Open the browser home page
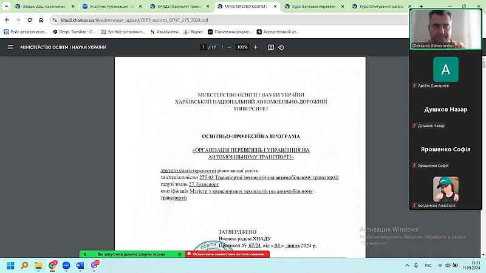486x273 pixels. click(x=41, y=20)
